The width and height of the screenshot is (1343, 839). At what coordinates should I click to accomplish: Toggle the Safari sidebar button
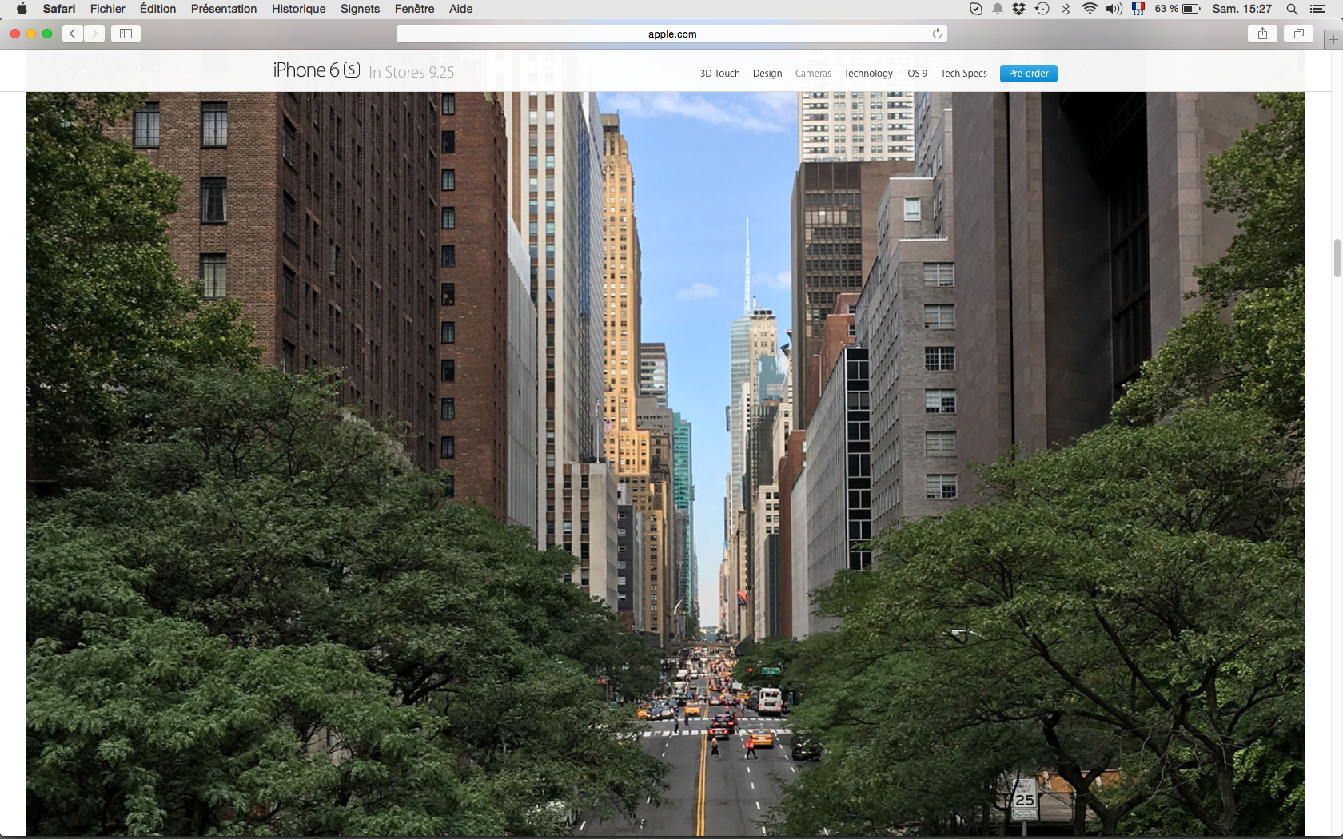(126, 34)
